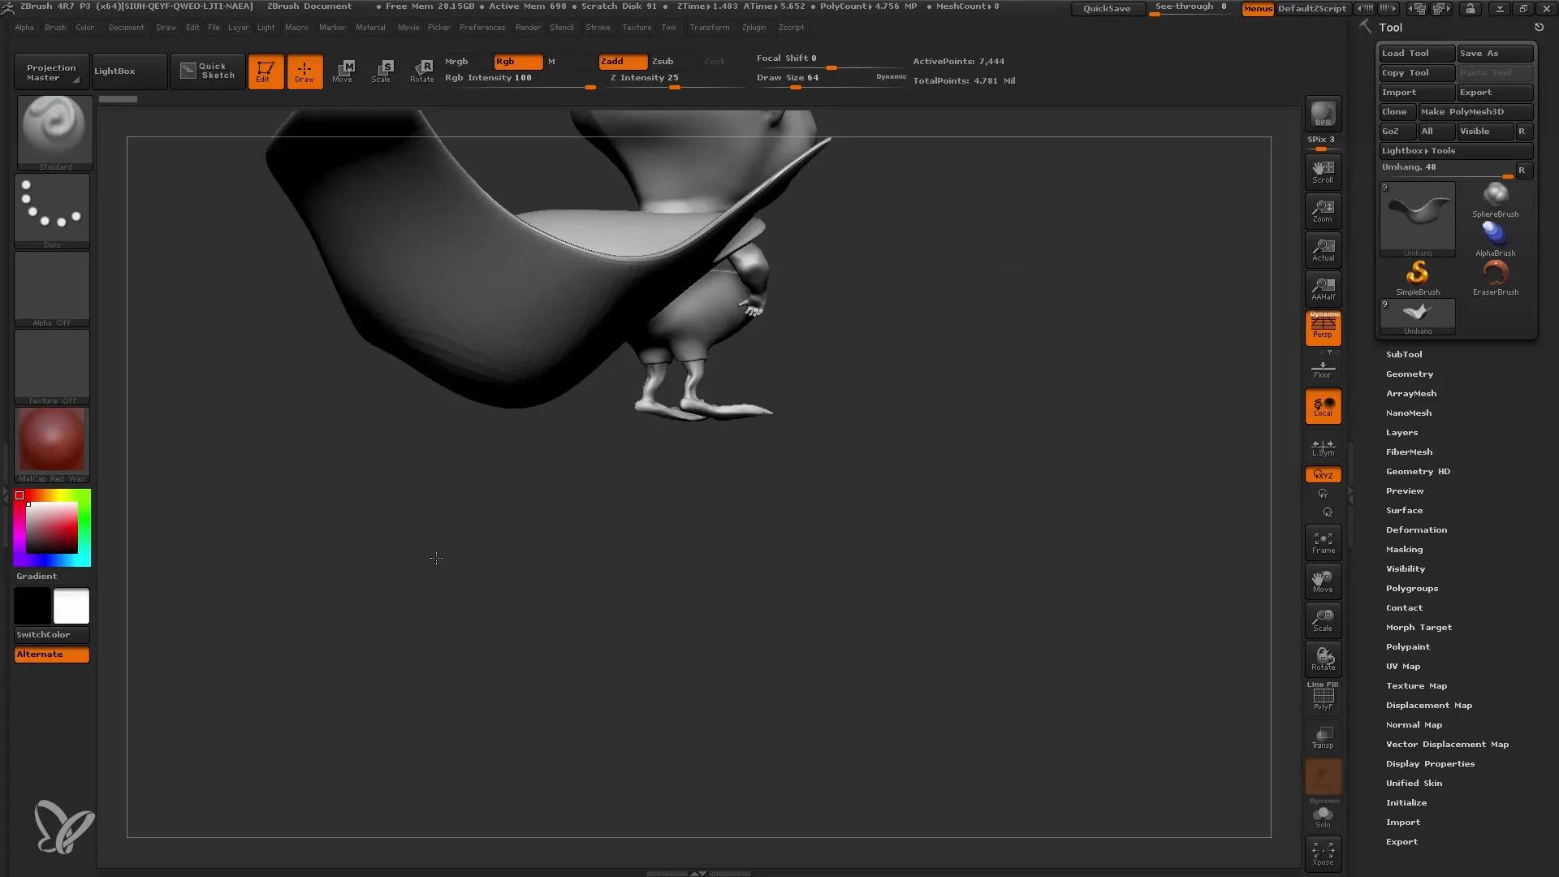Viewport: 1559px width, 877px height.
Task: Open the MatCap Red Wax material
Action: click(x=52, y=445)
